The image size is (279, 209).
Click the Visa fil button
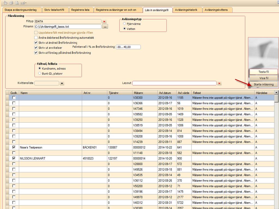point(263,78)
